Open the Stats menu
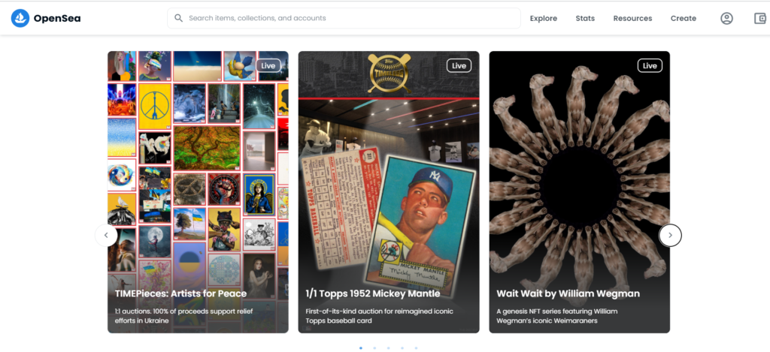Screen dimensions: 770x352 585,18
